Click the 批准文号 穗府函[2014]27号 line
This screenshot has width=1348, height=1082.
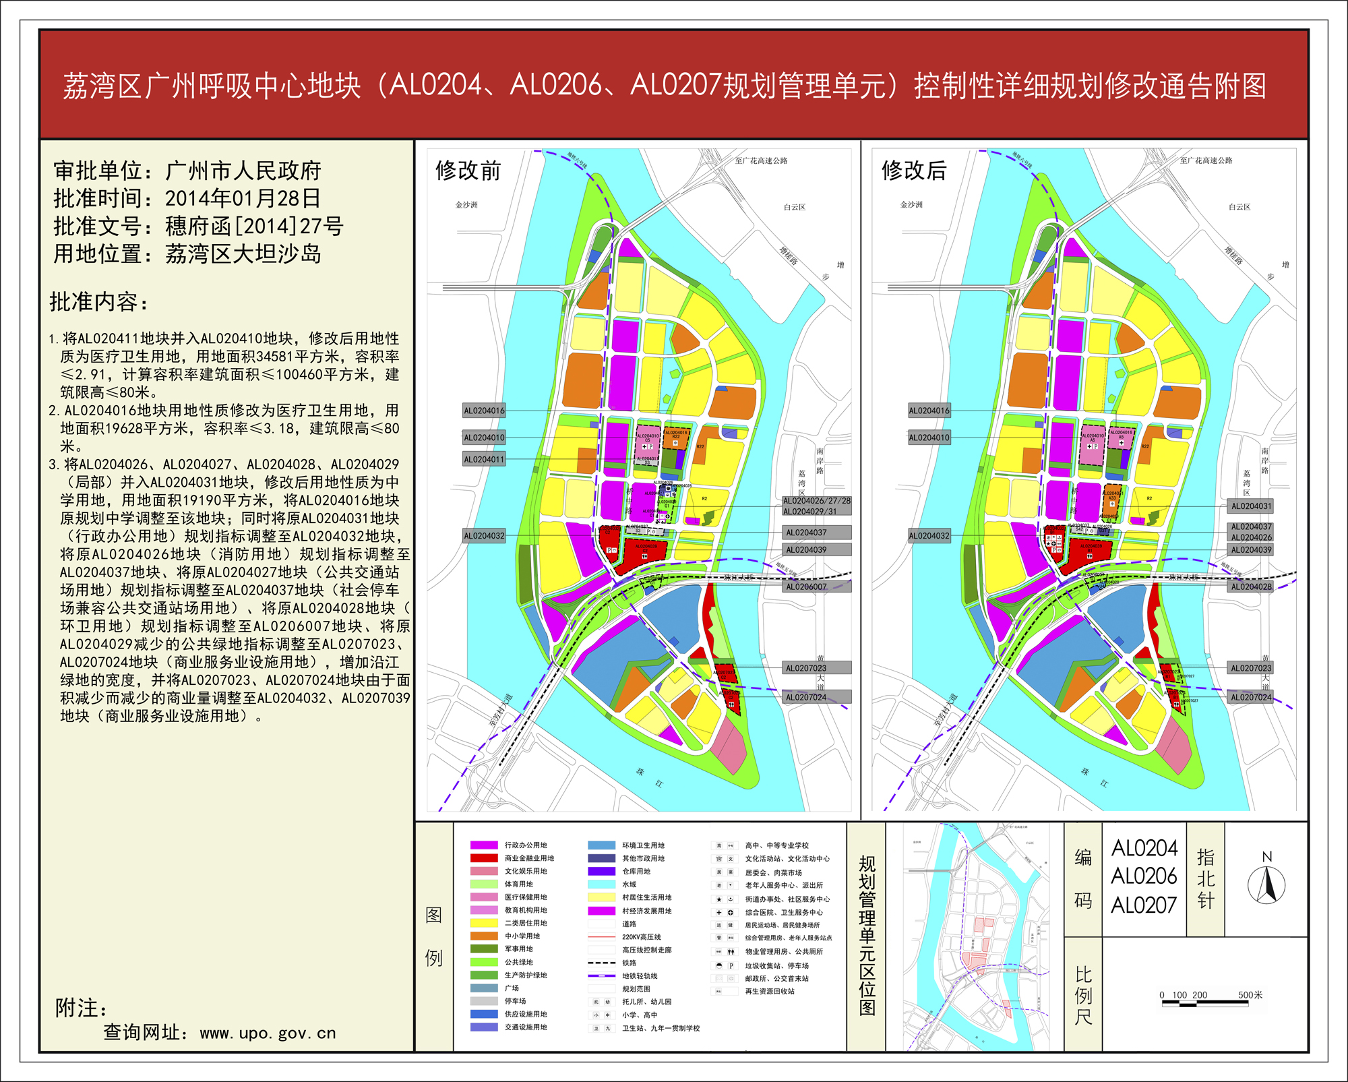pyautogui.click(x=198, y=226)
